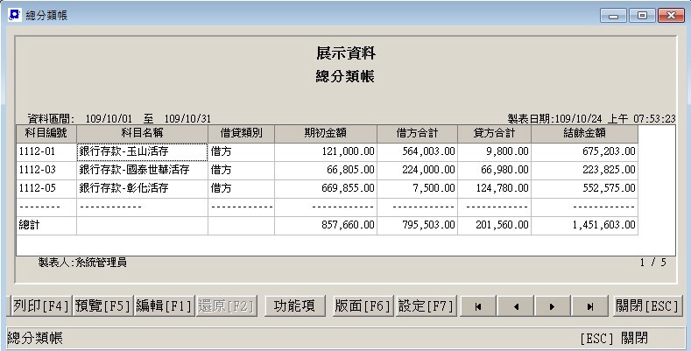
Task: Go to the next report page
Action: [553, 306]
